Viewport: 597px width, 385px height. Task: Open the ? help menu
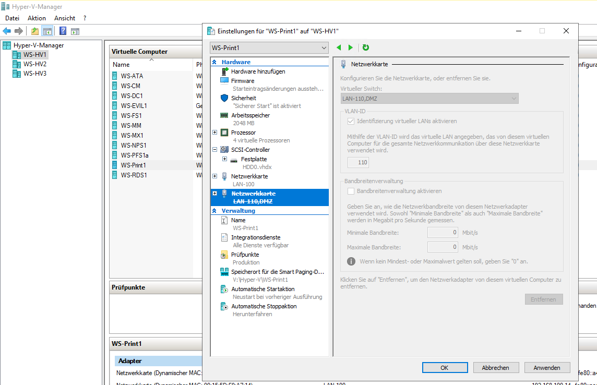pyautogui.click(x=85, y=18)
